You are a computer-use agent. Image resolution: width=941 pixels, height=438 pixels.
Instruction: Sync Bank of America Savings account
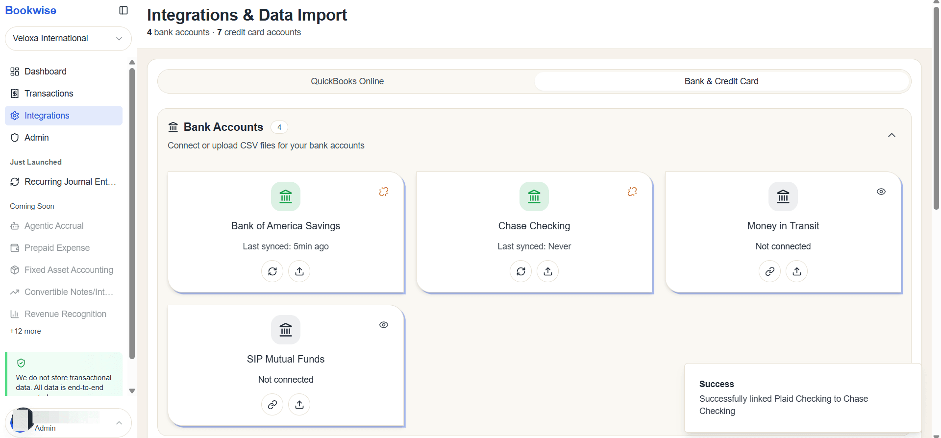(272, 271)
